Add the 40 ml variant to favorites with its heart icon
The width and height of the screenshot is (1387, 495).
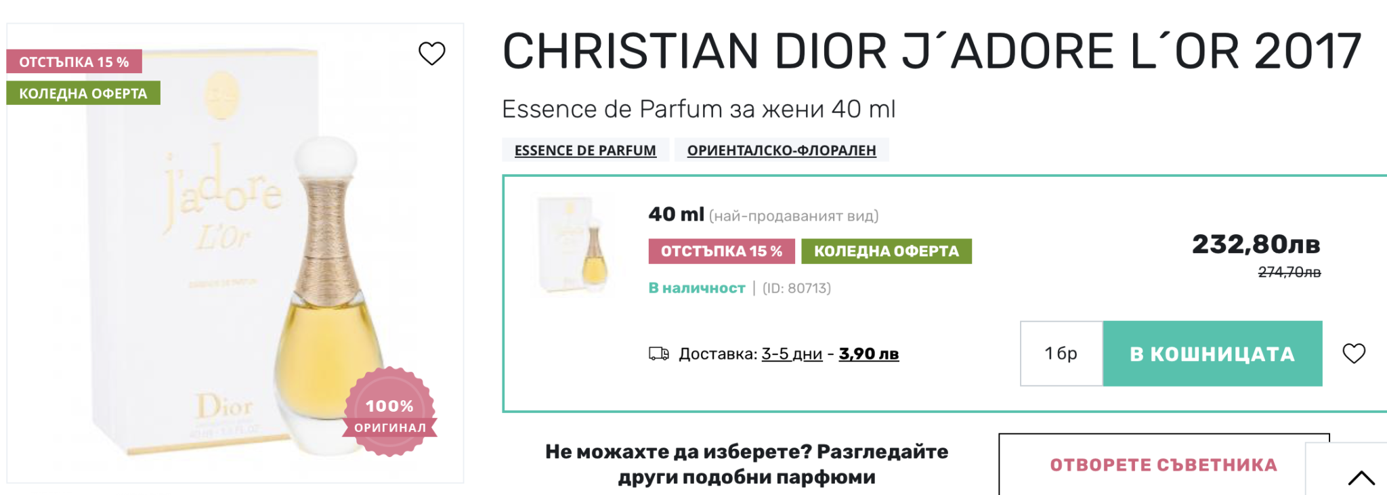pos(1354,353)
